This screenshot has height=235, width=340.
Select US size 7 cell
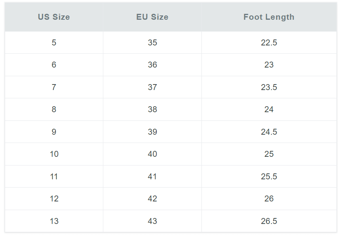pos(54,87)
